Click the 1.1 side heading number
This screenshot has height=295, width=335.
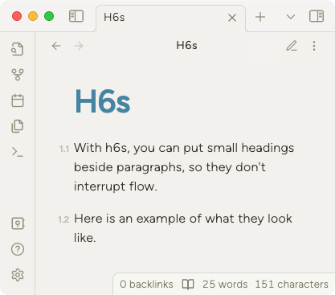click(x=64, y=149)
